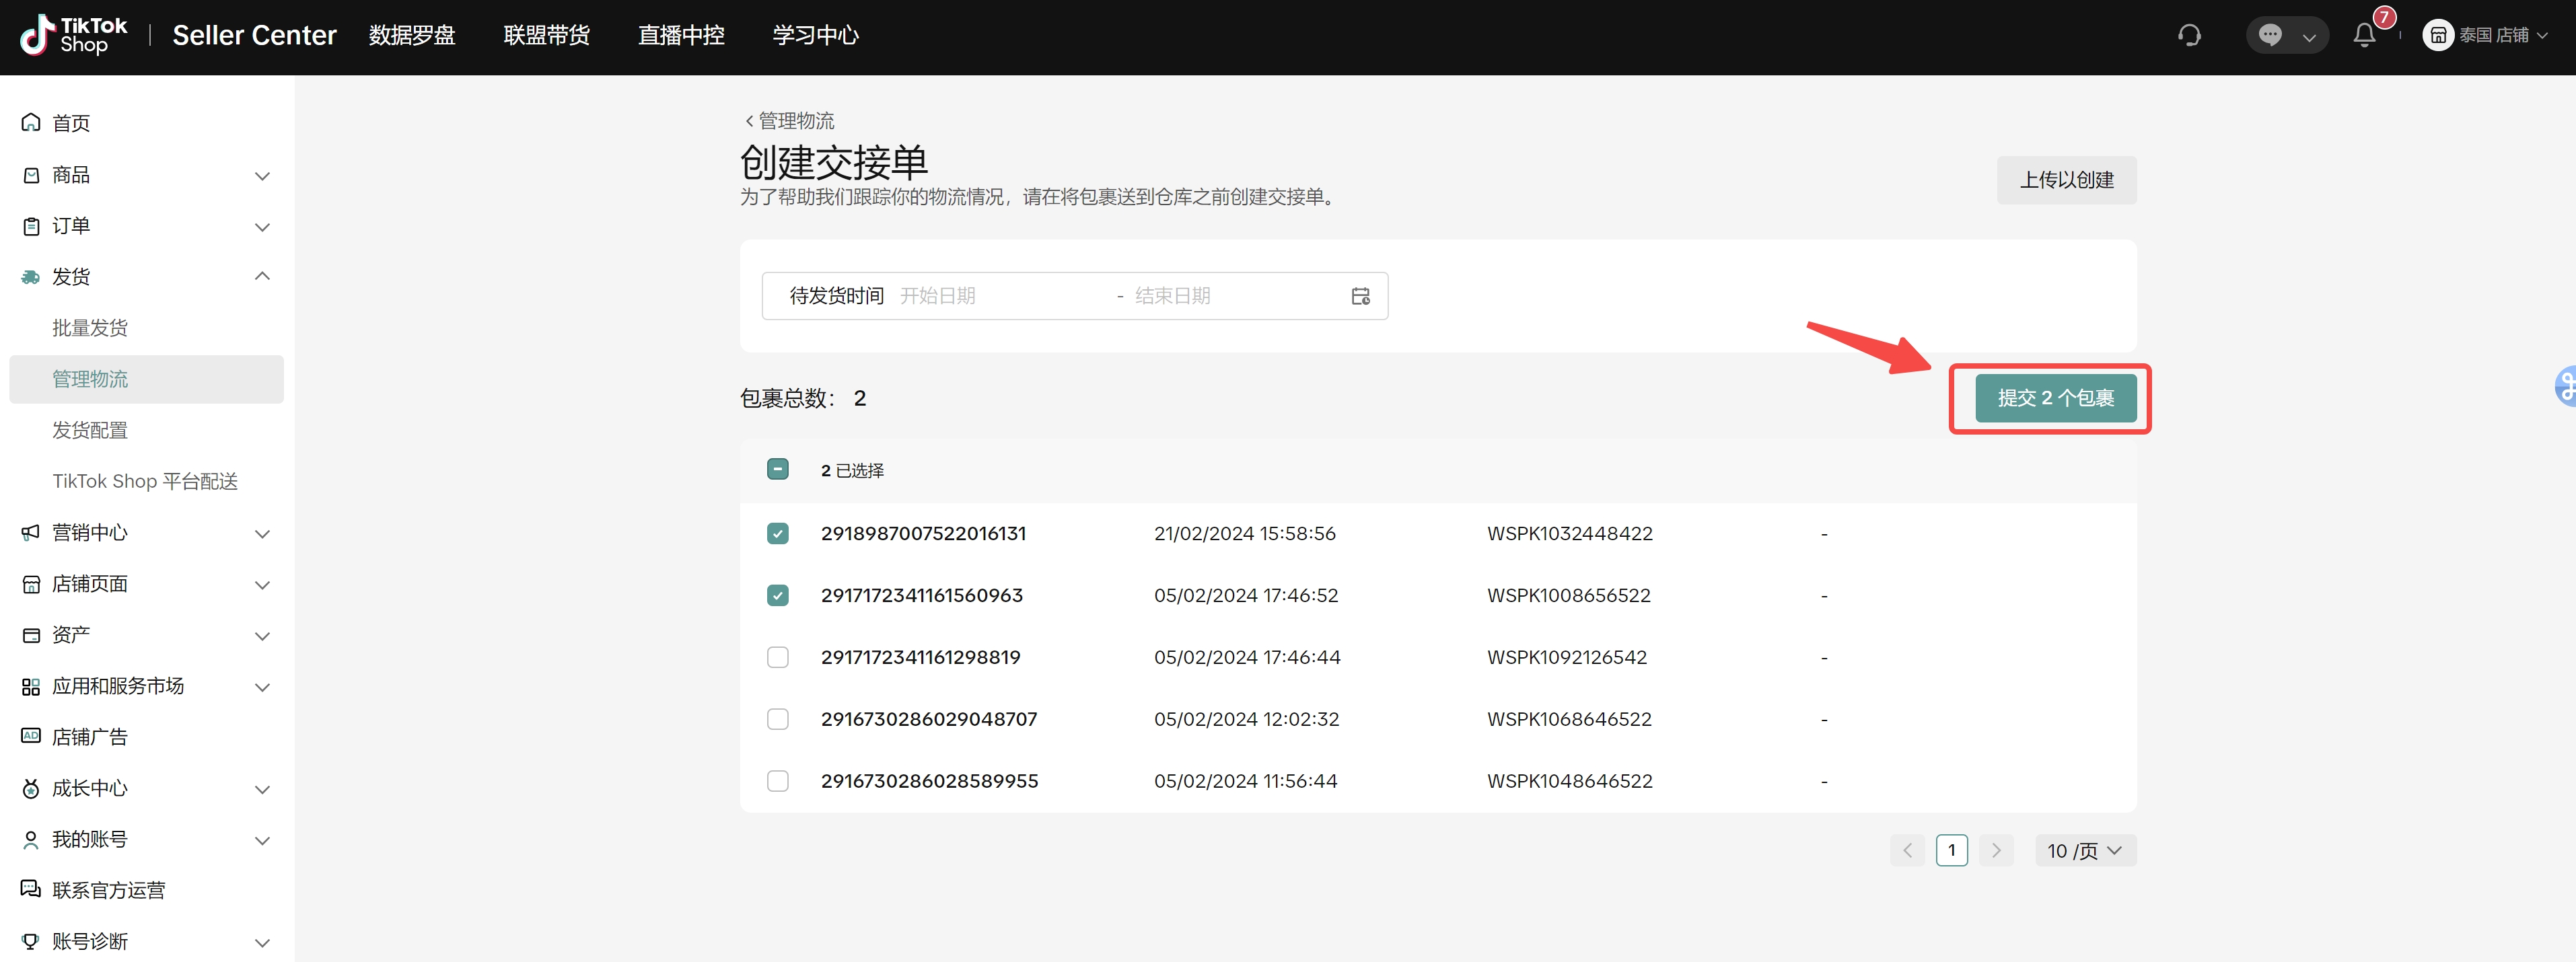
Task: Open the 数据罗盘 top menu
Action: (x=412, y=36)
